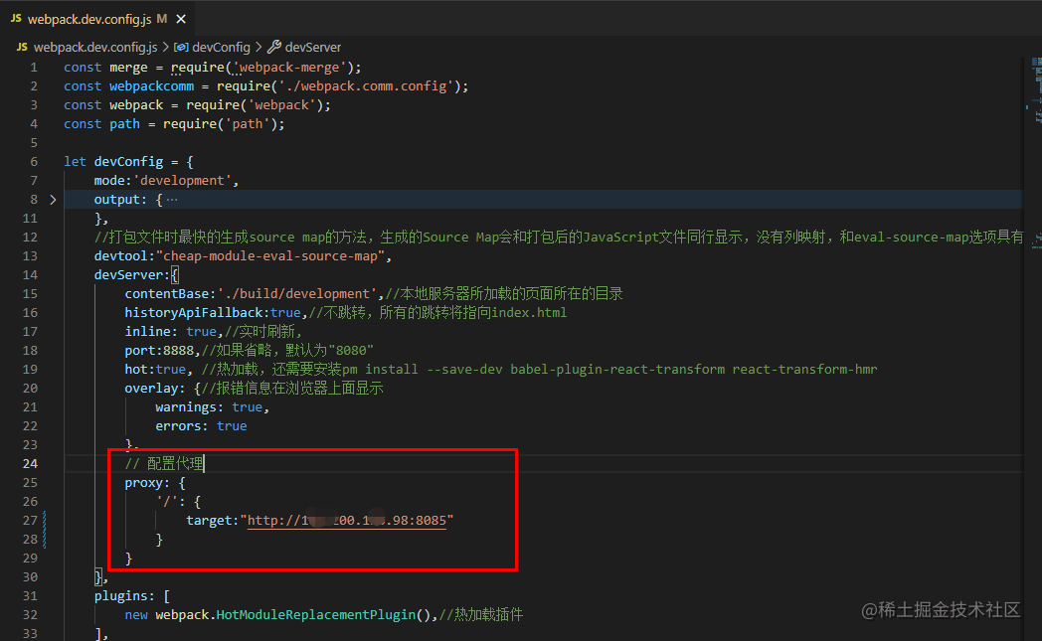This screenshot has height=641, width=1042.
Task: Click the overlay property on line 20
Action: pyautogui.click(x=151, y=388)
